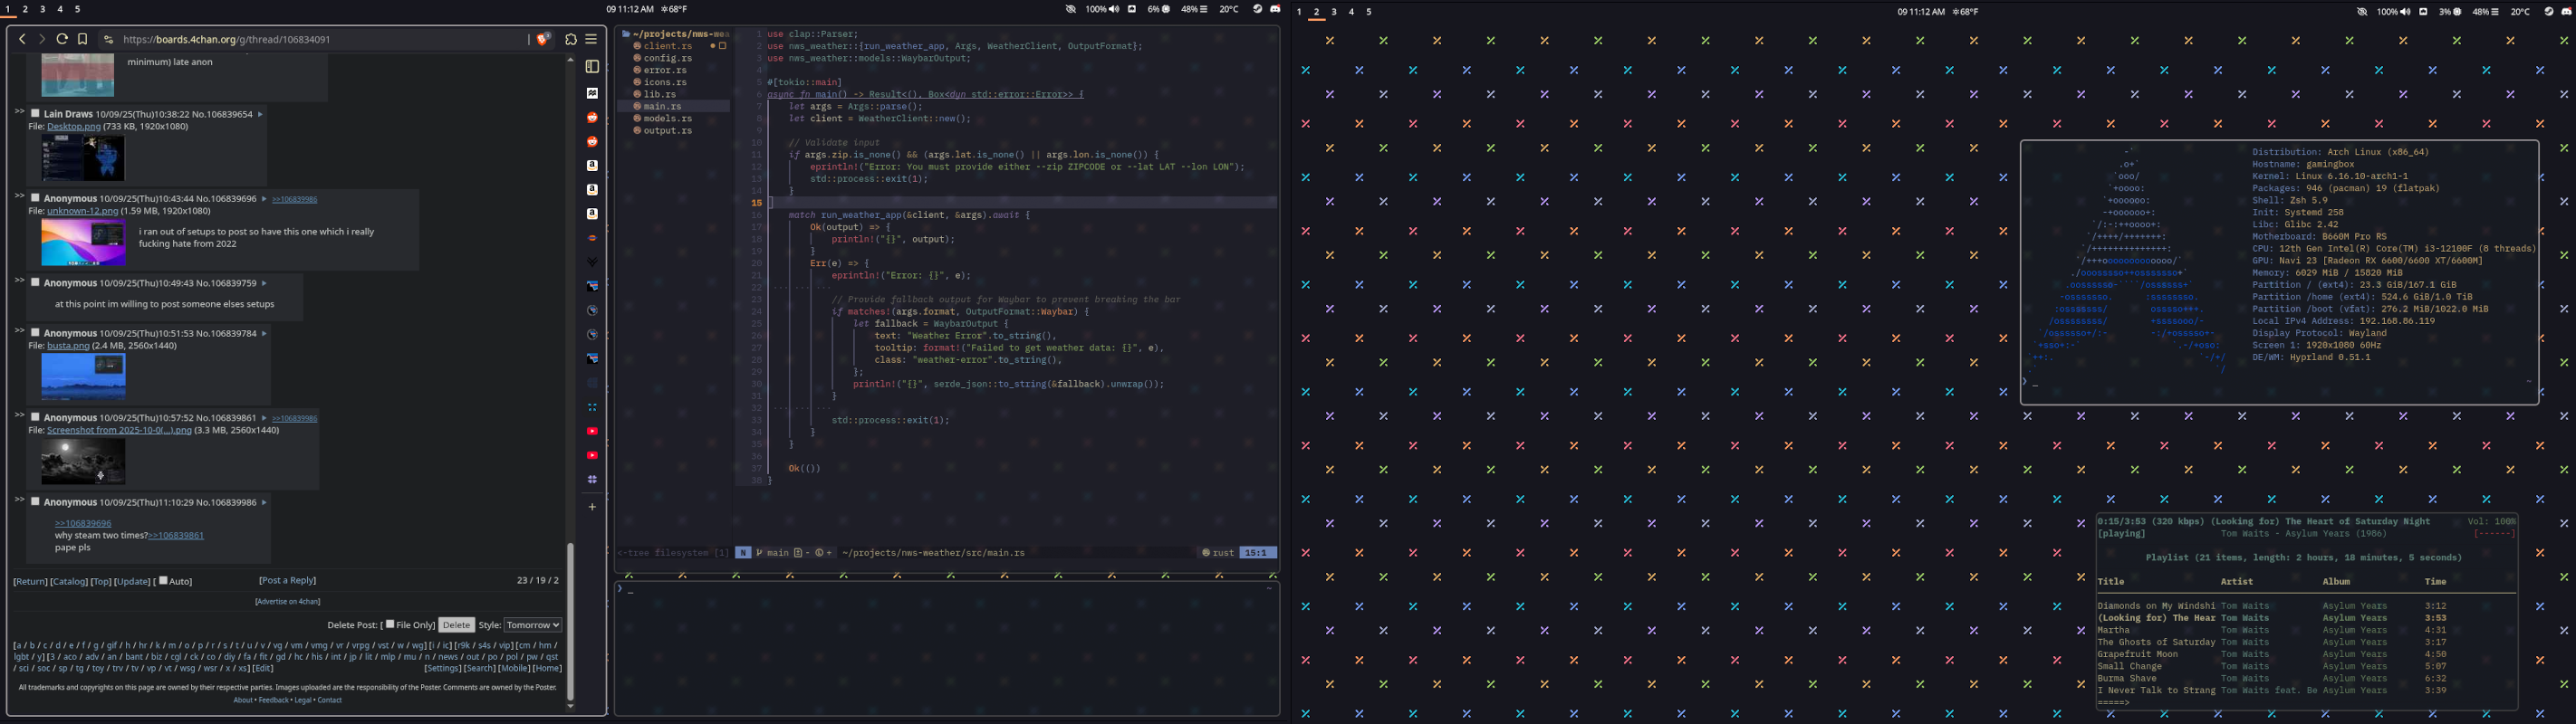Toggle the browser sidebar panel icon

point(592,67)
